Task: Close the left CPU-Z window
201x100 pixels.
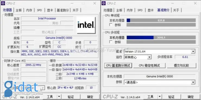Action: click(95, 3)
